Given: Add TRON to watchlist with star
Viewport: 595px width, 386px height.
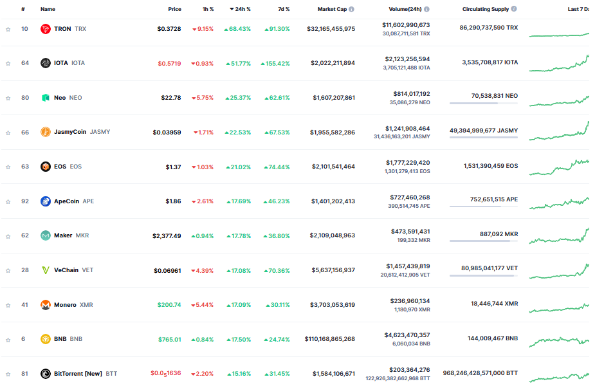Looking at the screenshot, I should [x=8, y=29].
